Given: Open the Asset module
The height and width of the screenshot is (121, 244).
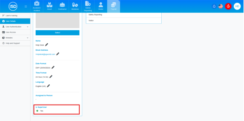Looking at the screenshot, I should pyautogui.click(x=49, y=6).
